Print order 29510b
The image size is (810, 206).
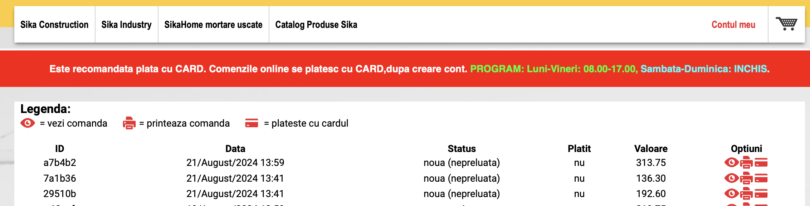click(746, 194)
